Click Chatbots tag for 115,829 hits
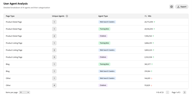 pyautogui.click(x=103, y=85)
